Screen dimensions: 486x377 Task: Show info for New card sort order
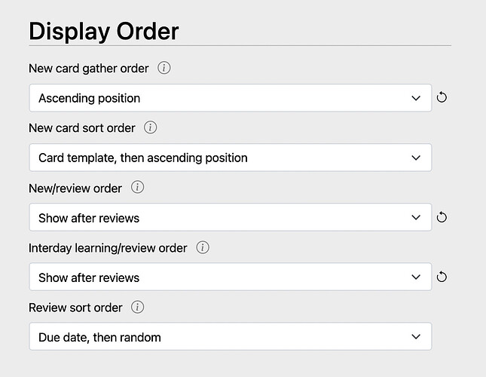tap(151, 127)
